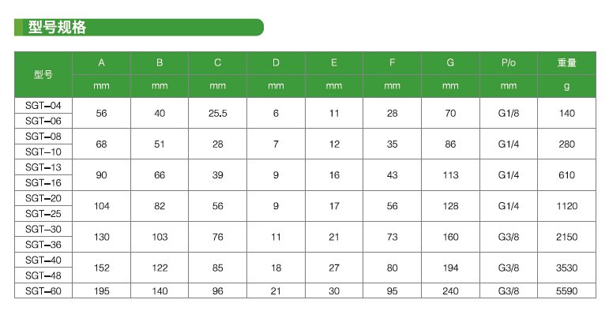This screenshot has width=609, height=311.
Task: Click the SGT-25 model label
Action: point(43,214)
